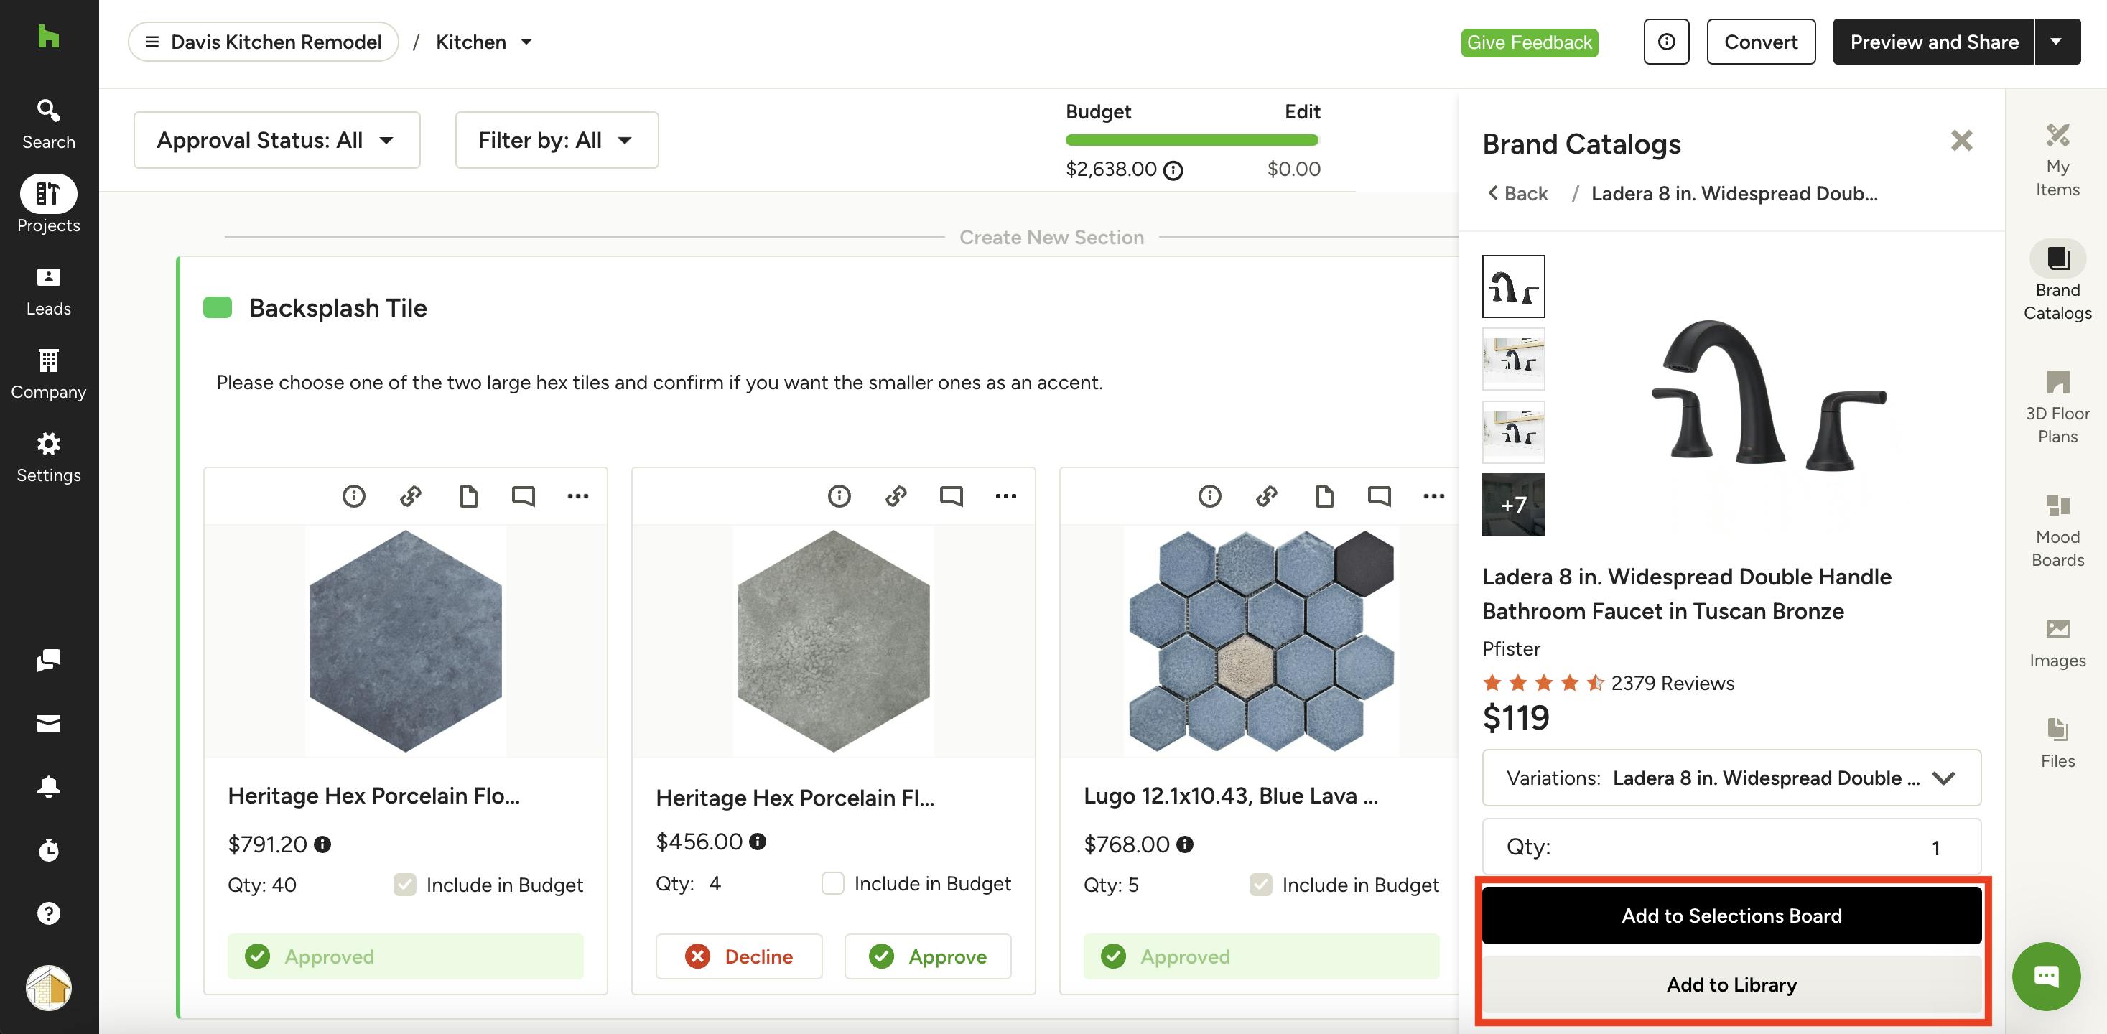Open Search in the left sidebar
The width and height of the screenshot is (2107, 1034).
(48, 124)
